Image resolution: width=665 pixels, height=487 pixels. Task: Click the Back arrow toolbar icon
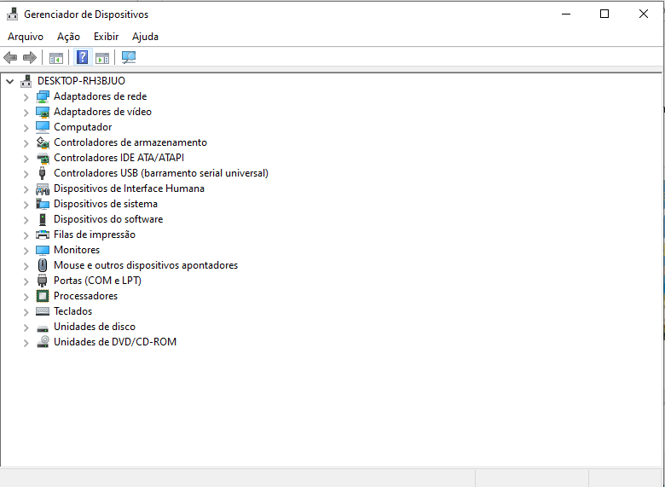click(x=10, y=57)
